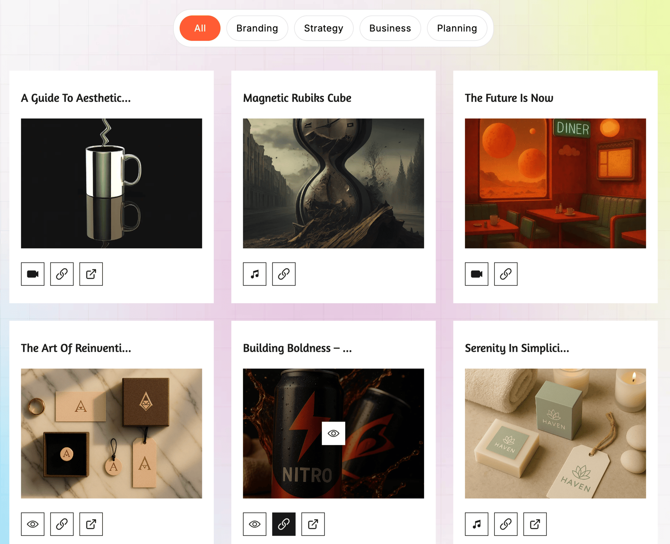Click link icon under A Guide To Aesthetic card

(x=62, y=274)
